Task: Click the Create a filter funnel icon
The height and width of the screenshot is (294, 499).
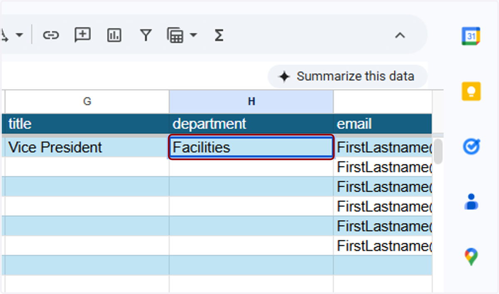Action: point(146,36)
